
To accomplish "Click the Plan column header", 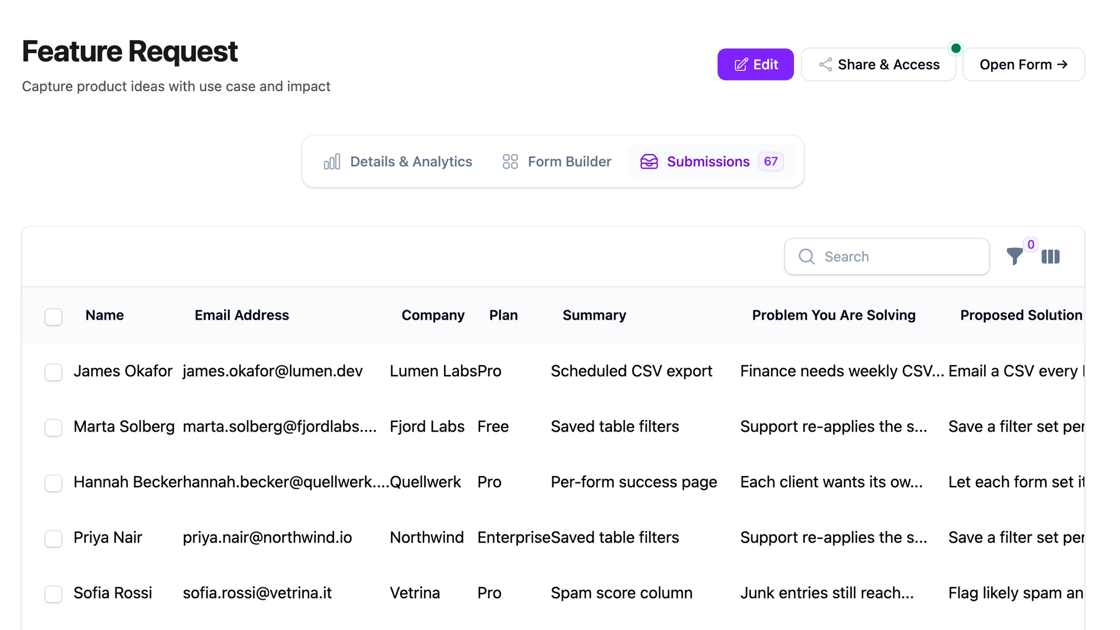I will click(x=503, y=315).
